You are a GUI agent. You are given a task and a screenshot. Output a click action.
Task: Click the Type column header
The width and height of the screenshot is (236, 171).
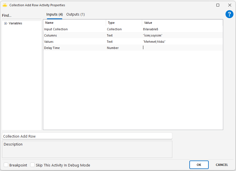click(124, 23)
